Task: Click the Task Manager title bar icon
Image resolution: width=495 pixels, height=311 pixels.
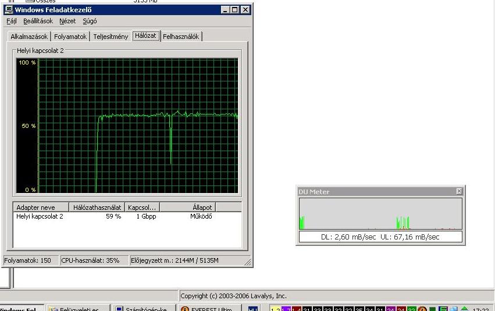Action: click(x=9, y=10)
